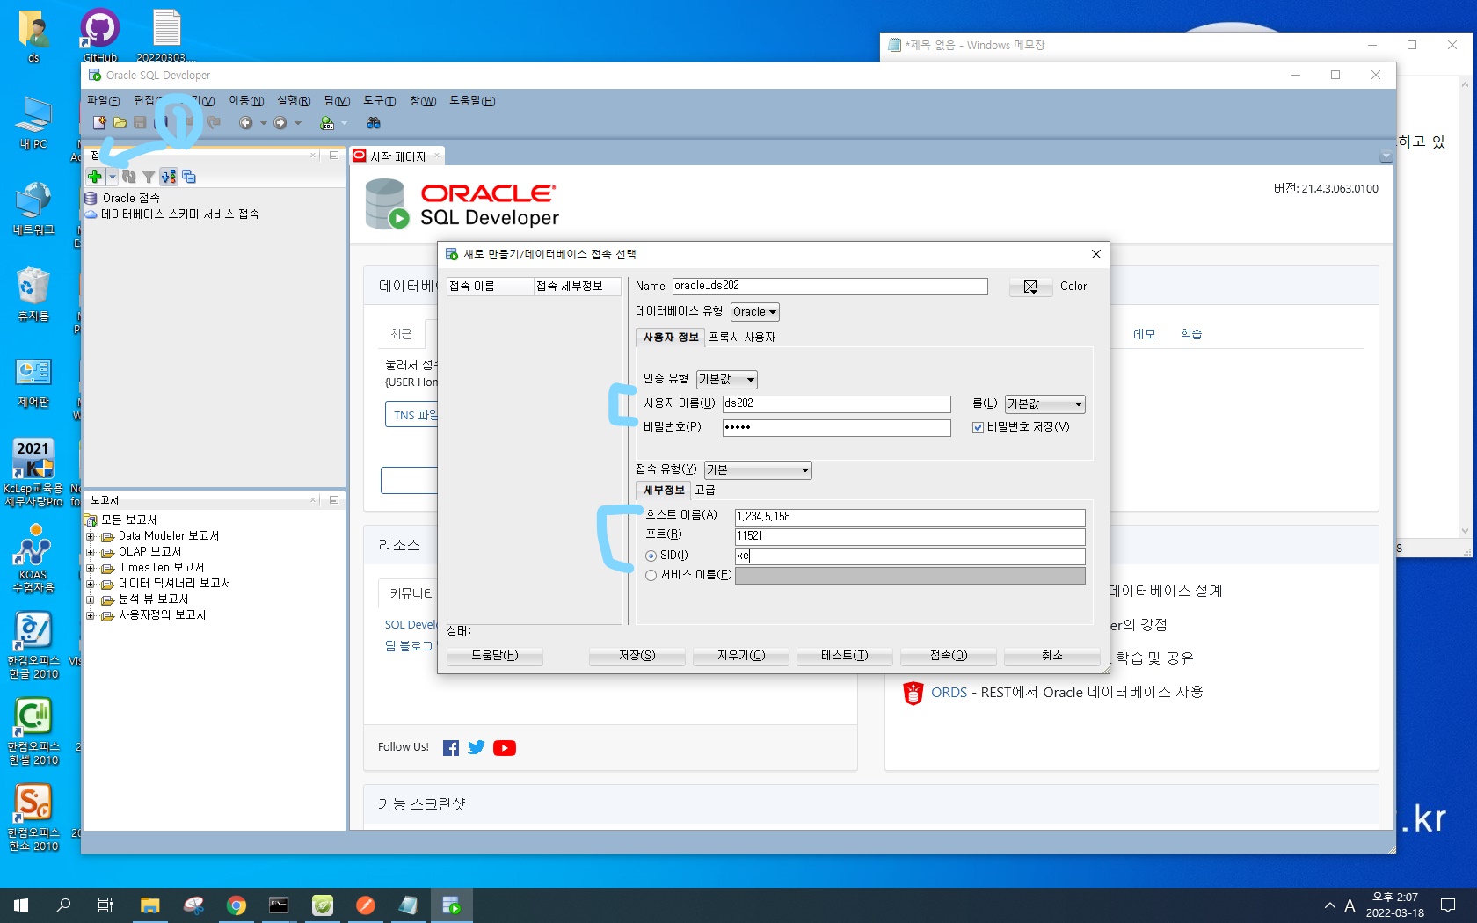Expand the TimesTen reports node
The height and width of the screenshot is (923, 1477).
[x=90, y=568]
